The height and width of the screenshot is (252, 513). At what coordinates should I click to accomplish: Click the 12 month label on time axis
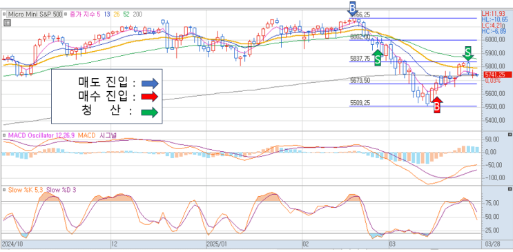(x=114, y=244)
